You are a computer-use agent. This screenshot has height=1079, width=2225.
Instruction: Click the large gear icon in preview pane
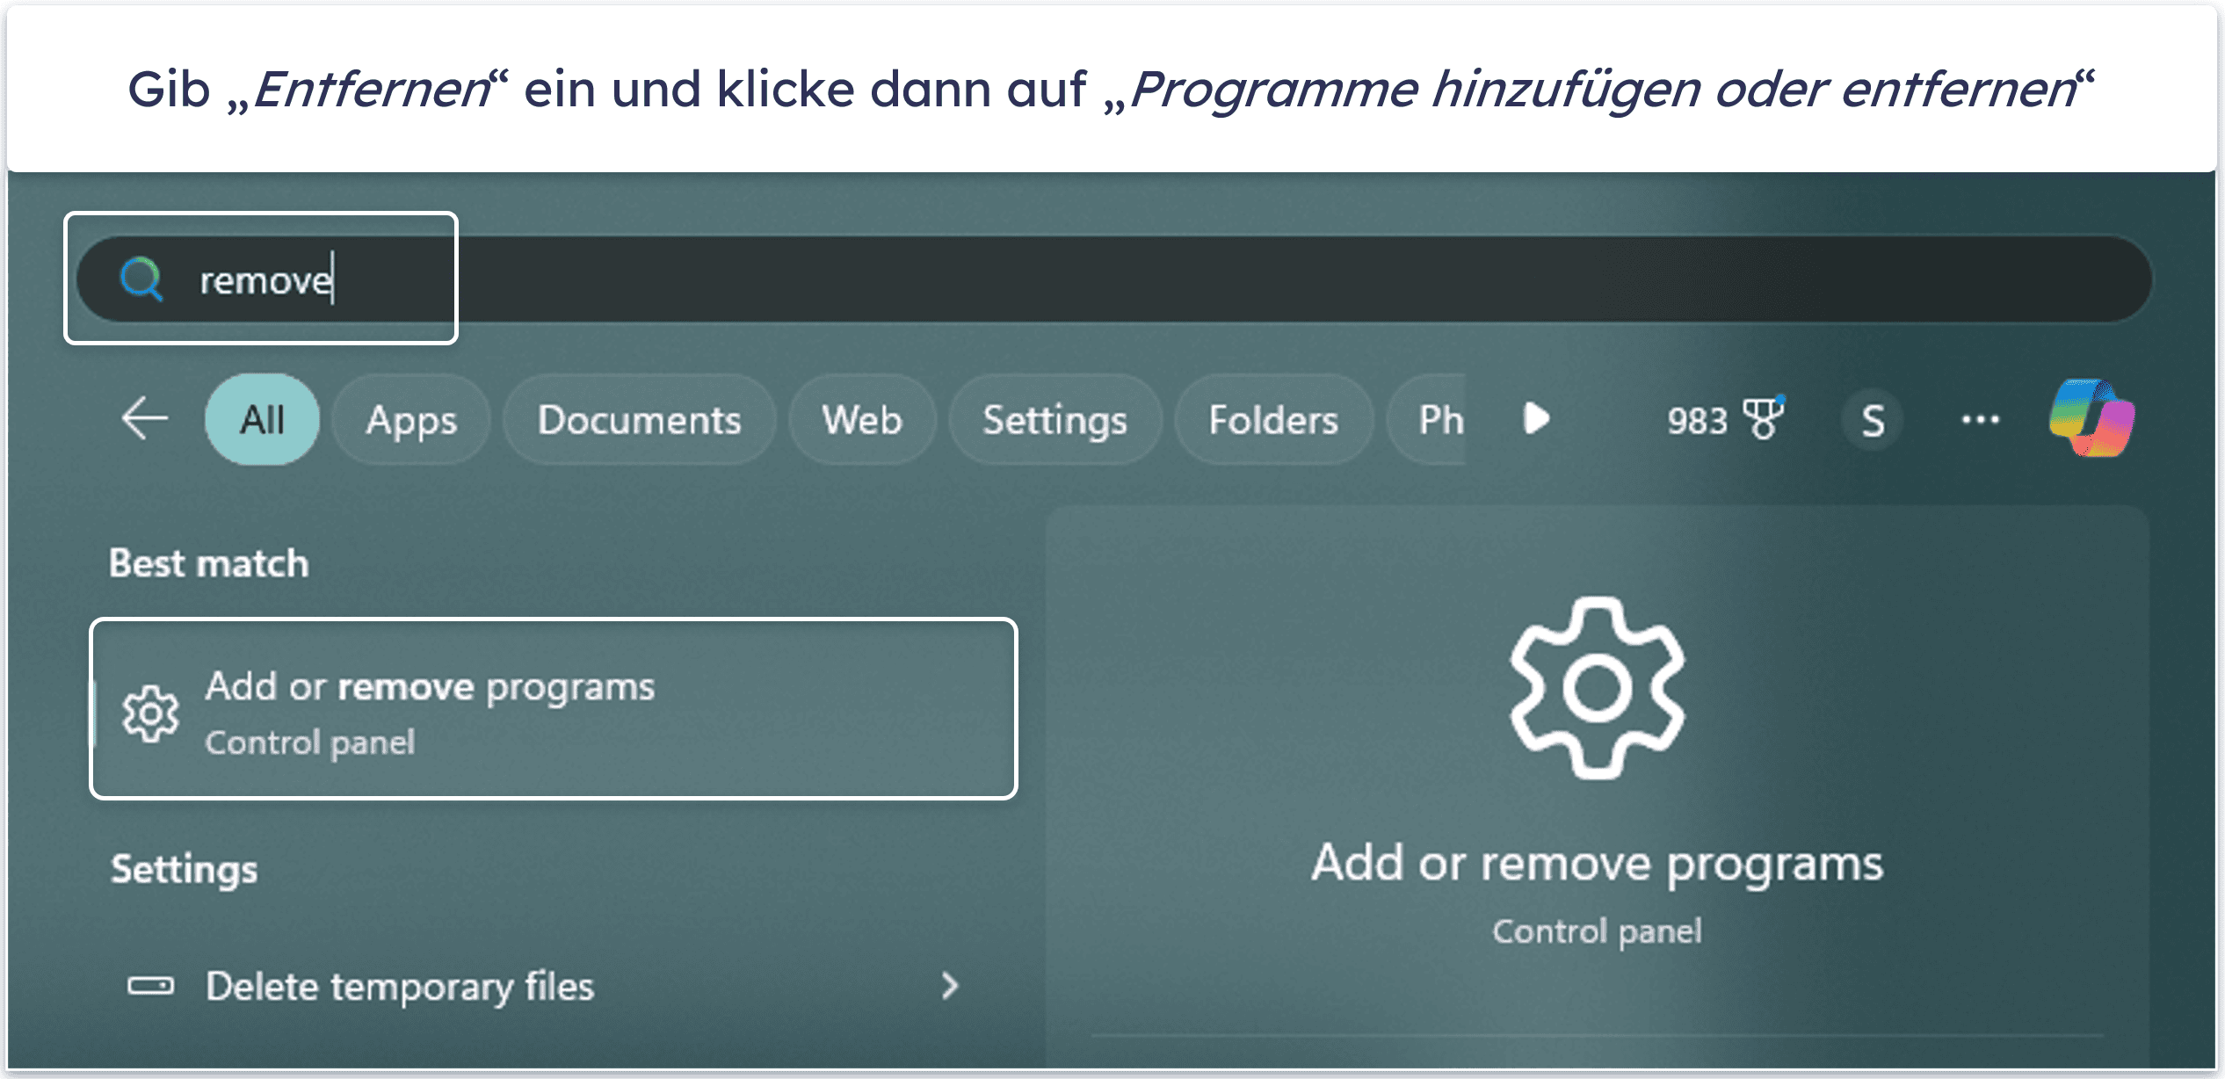(x=1597, y=688)
